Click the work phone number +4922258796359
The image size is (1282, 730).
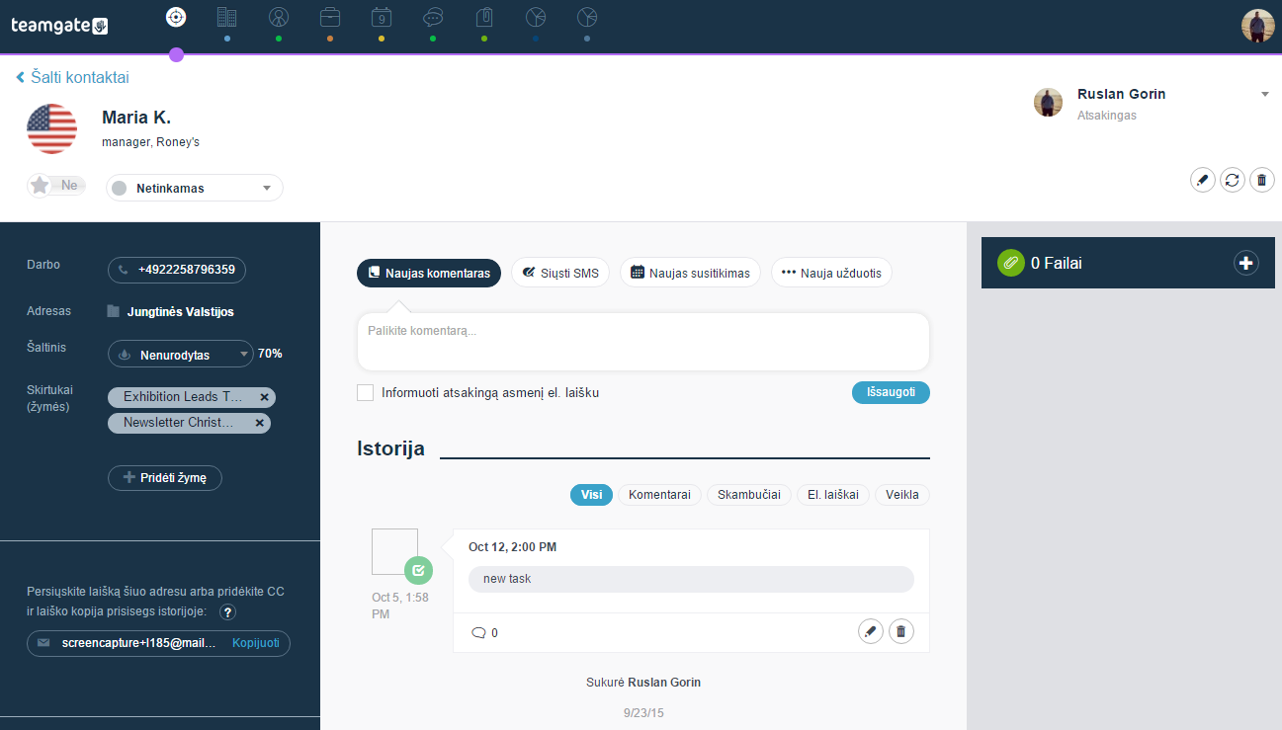[177, 270]
